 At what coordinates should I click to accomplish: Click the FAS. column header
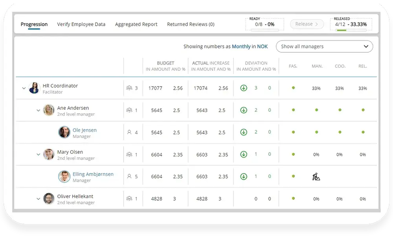click(x=293, y=66)
